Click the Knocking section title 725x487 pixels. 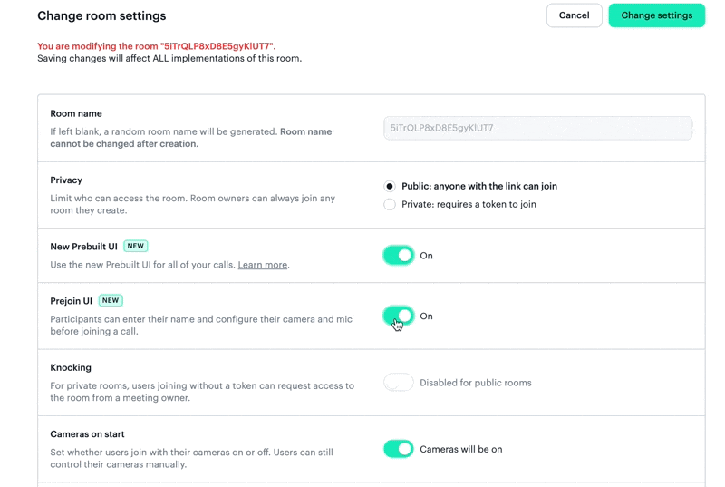[71, 367]
